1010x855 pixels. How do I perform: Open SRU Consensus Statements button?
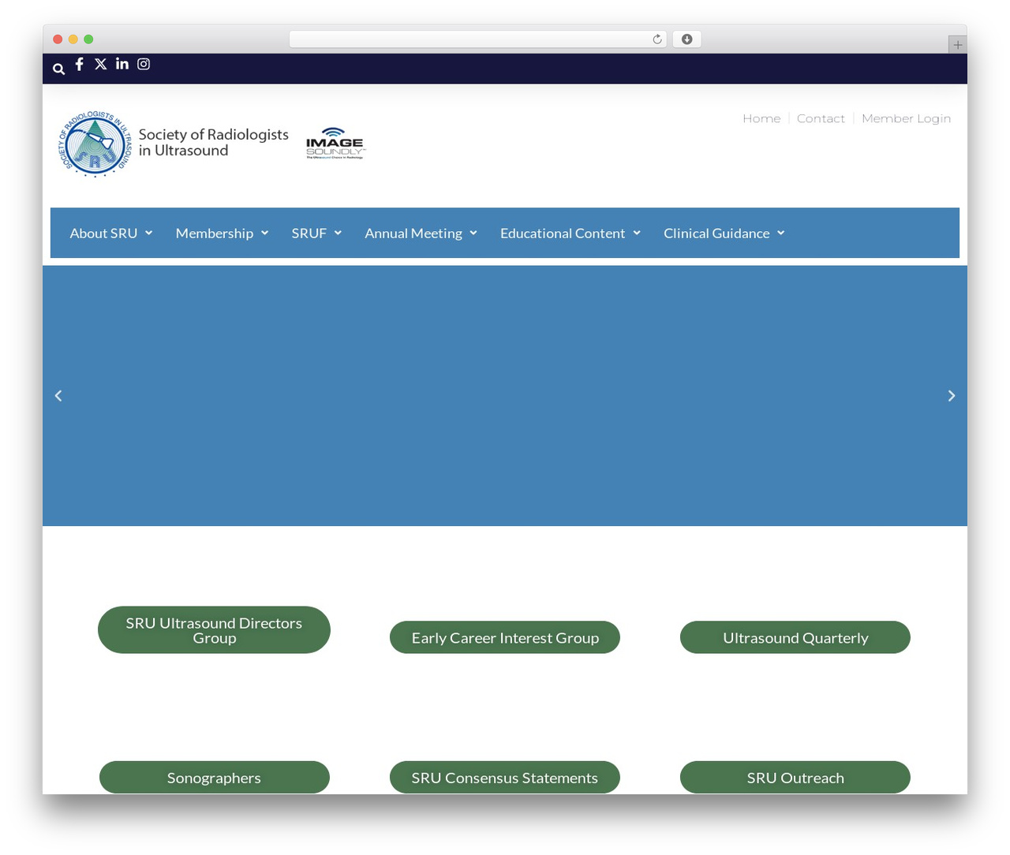point(505,778)
